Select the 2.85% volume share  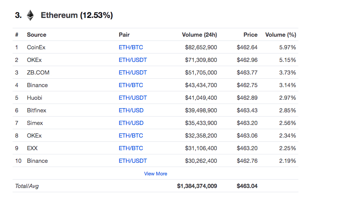click(288, 110)
